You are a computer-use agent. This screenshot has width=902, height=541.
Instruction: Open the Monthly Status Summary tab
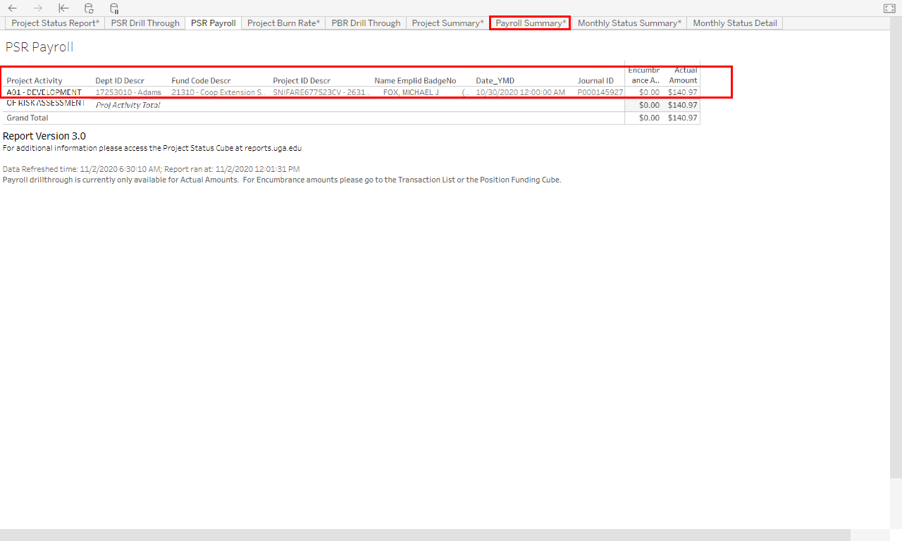point(629,23)
